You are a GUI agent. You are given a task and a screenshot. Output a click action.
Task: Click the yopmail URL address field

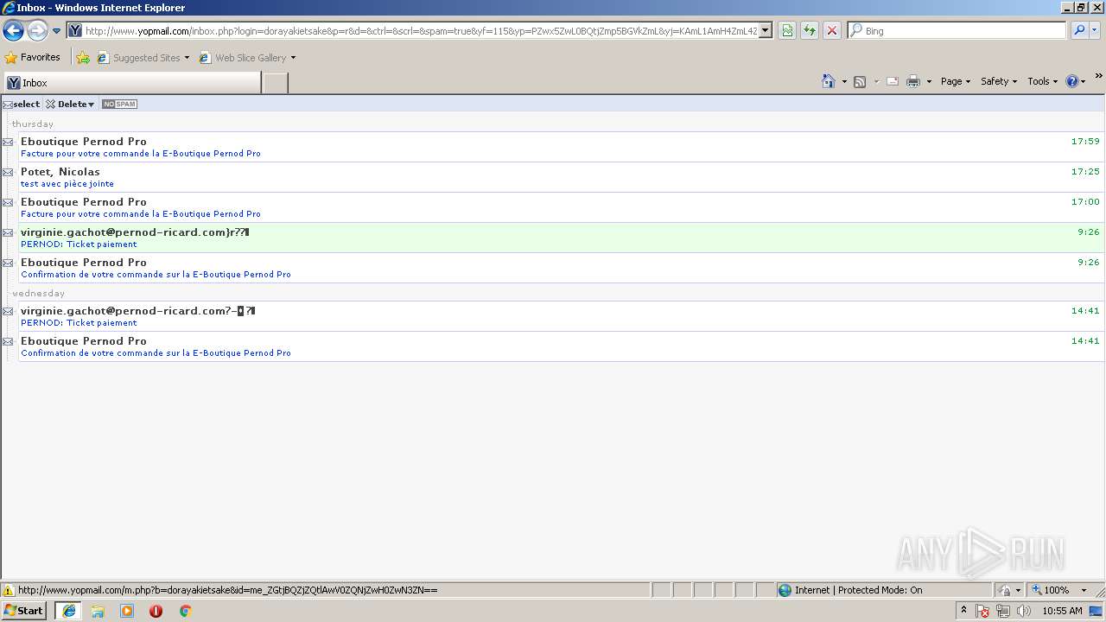pos(421,31)
